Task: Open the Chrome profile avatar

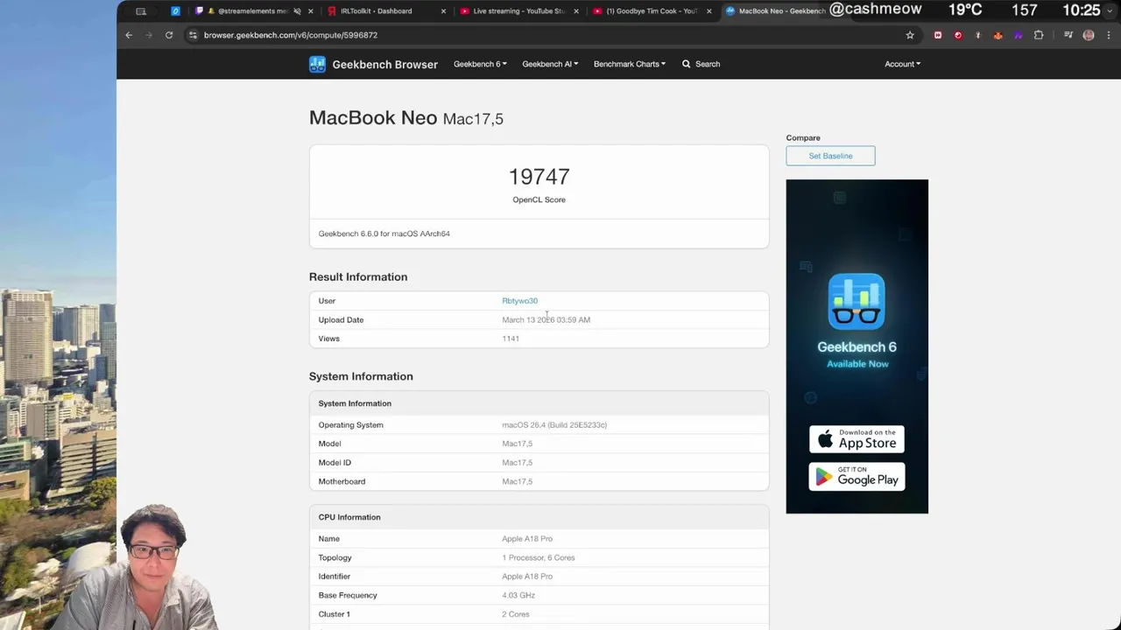Action: click(1089, 35)
